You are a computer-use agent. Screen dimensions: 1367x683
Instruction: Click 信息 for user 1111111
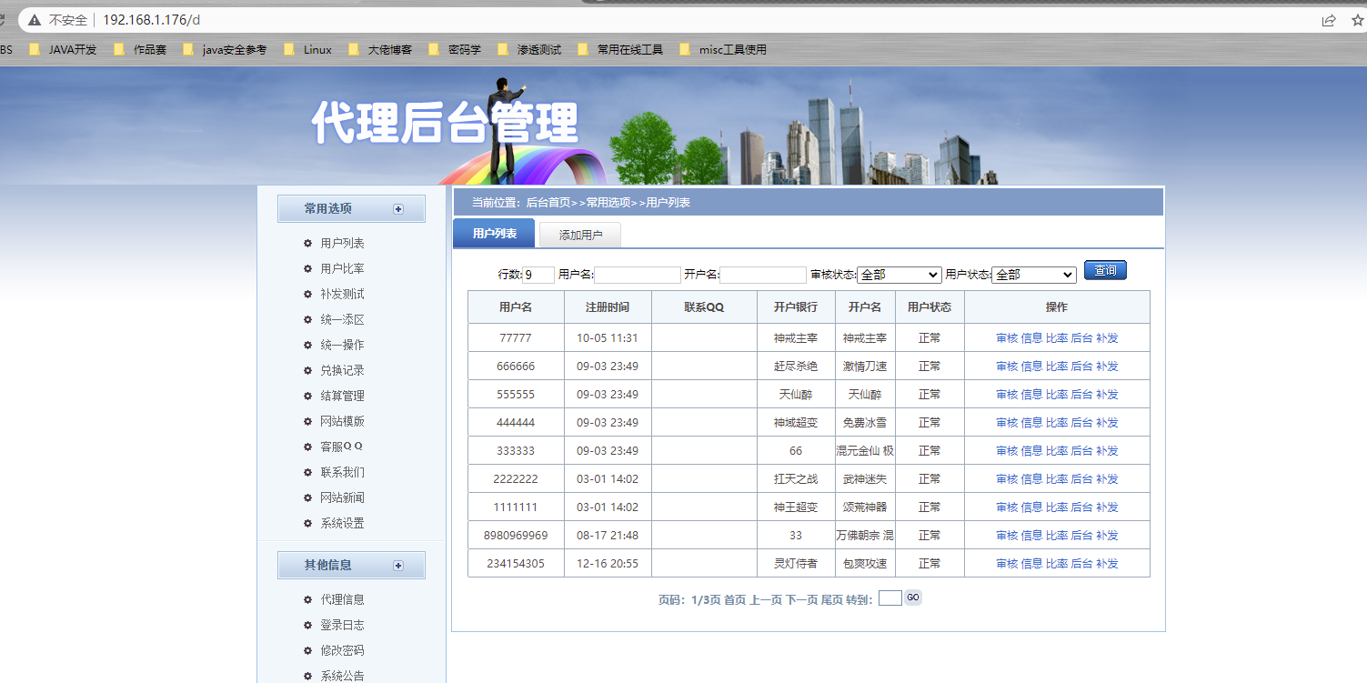pyautogui.click(x=1031, y=507)
